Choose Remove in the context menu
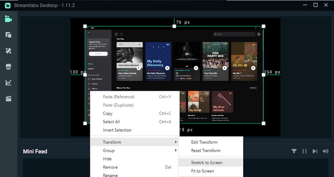Image resolution: width=334 pixels, height=177 pixels. [x=135, y=167]
